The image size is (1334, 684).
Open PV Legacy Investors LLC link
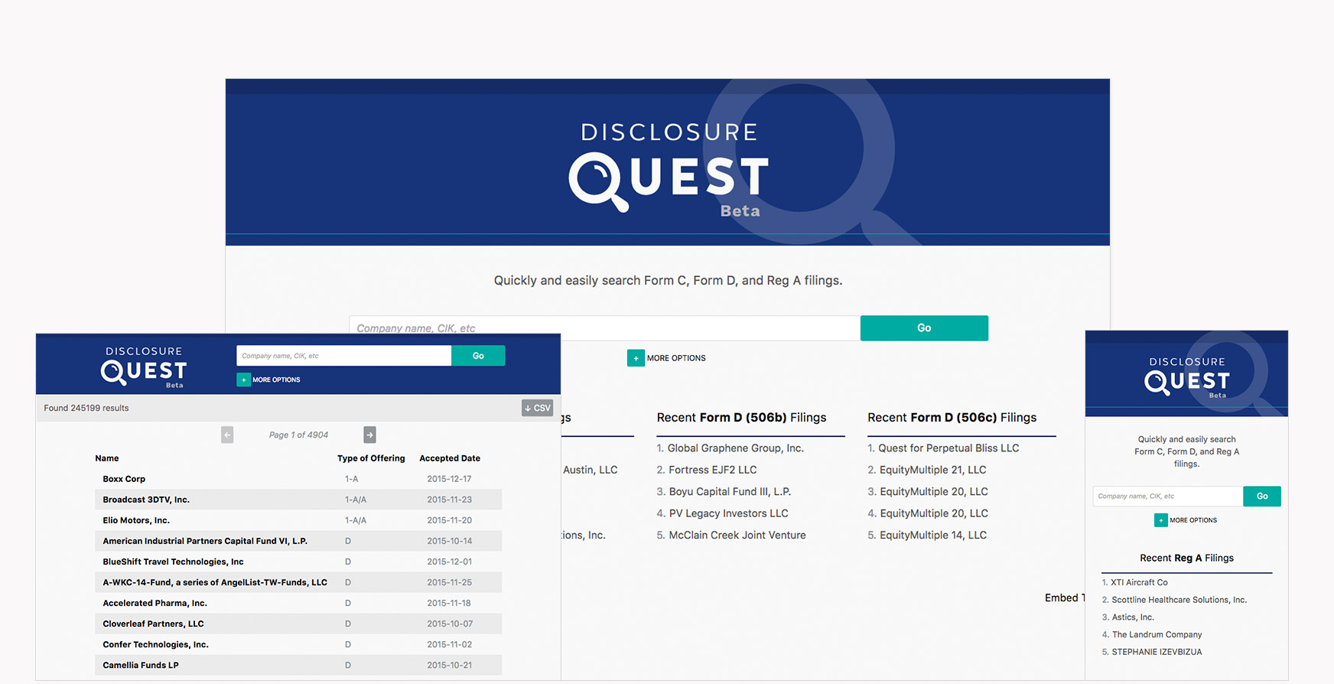pyautogui.click(x=728, y=513)
